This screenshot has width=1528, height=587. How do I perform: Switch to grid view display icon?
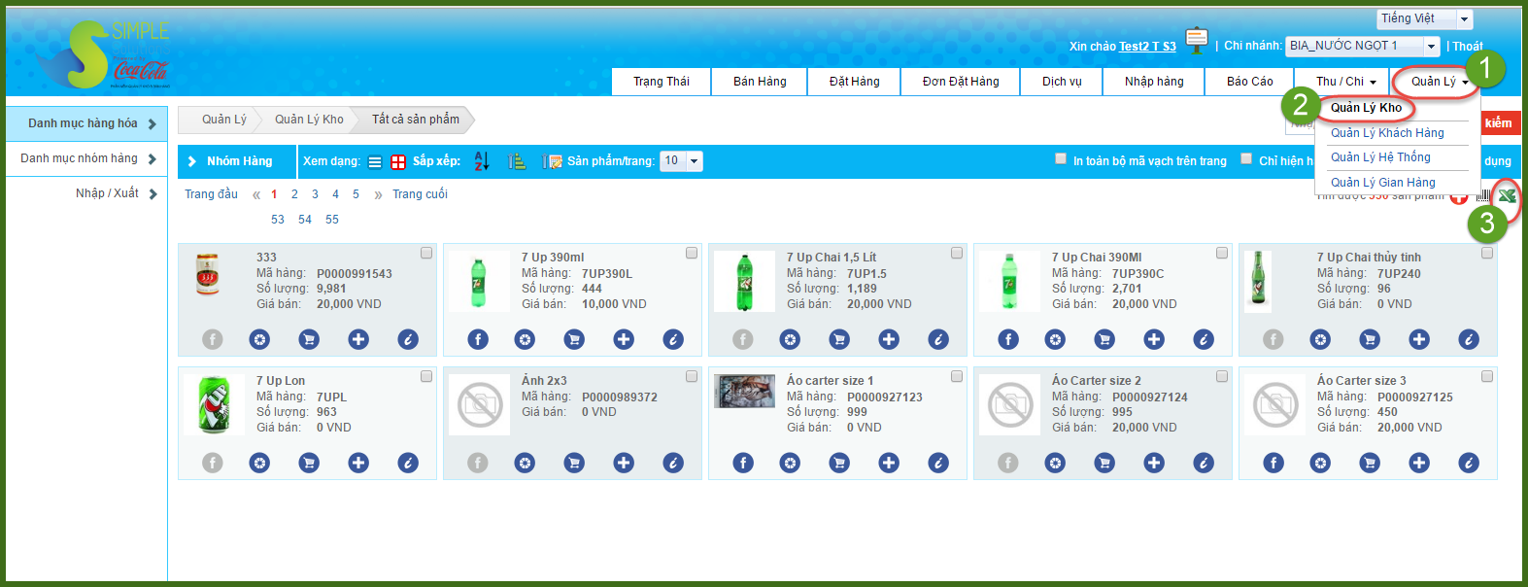[x=398, y=162]
